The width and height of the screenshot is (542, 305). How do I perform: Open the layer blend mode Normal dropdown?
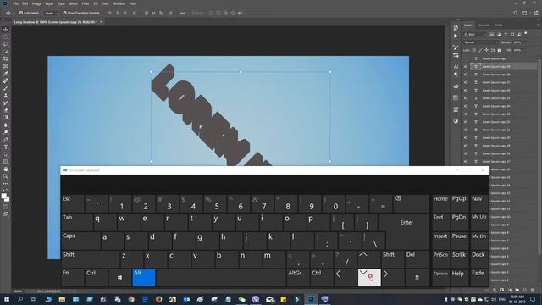[480, 42]
